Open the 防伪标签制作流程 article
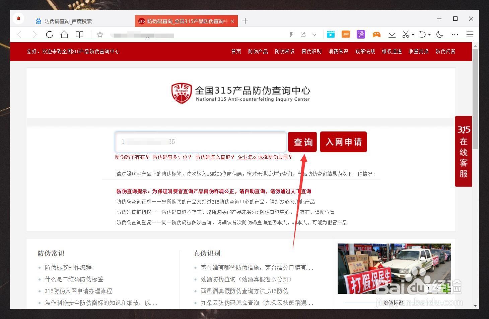 pyautogui.click(x=68, y=268)
